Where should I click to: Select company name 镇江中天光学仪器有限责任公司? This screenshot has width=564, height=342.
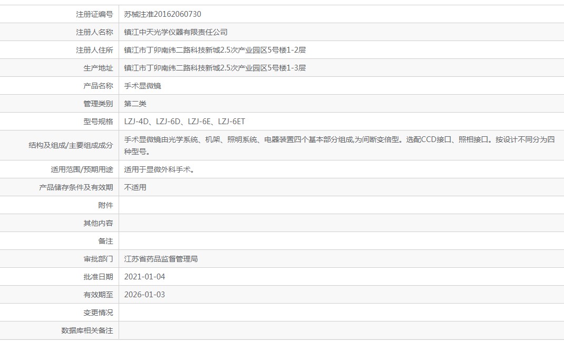(176, 32)
